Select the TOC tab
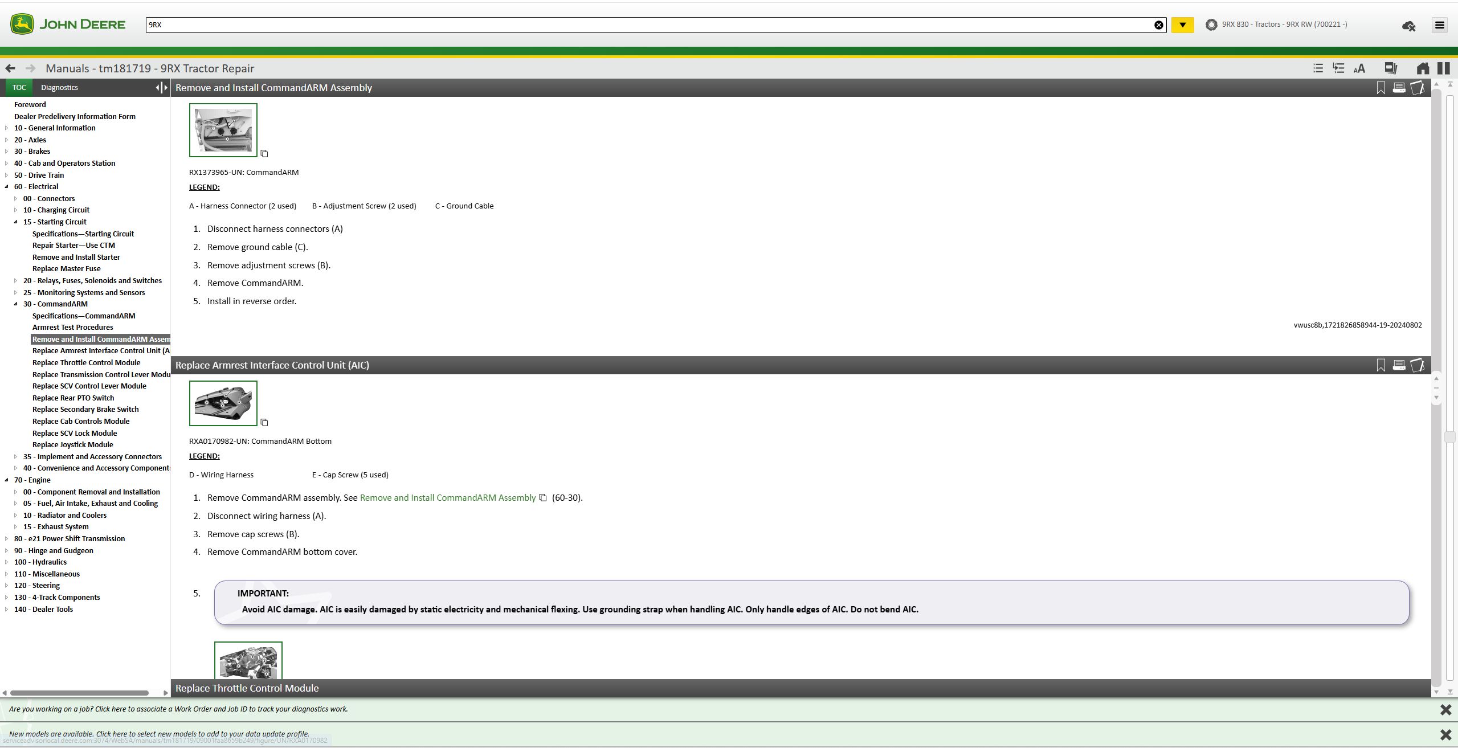Image resolution: width=1458 pixels, height=748 pixels. pos(19,87)
